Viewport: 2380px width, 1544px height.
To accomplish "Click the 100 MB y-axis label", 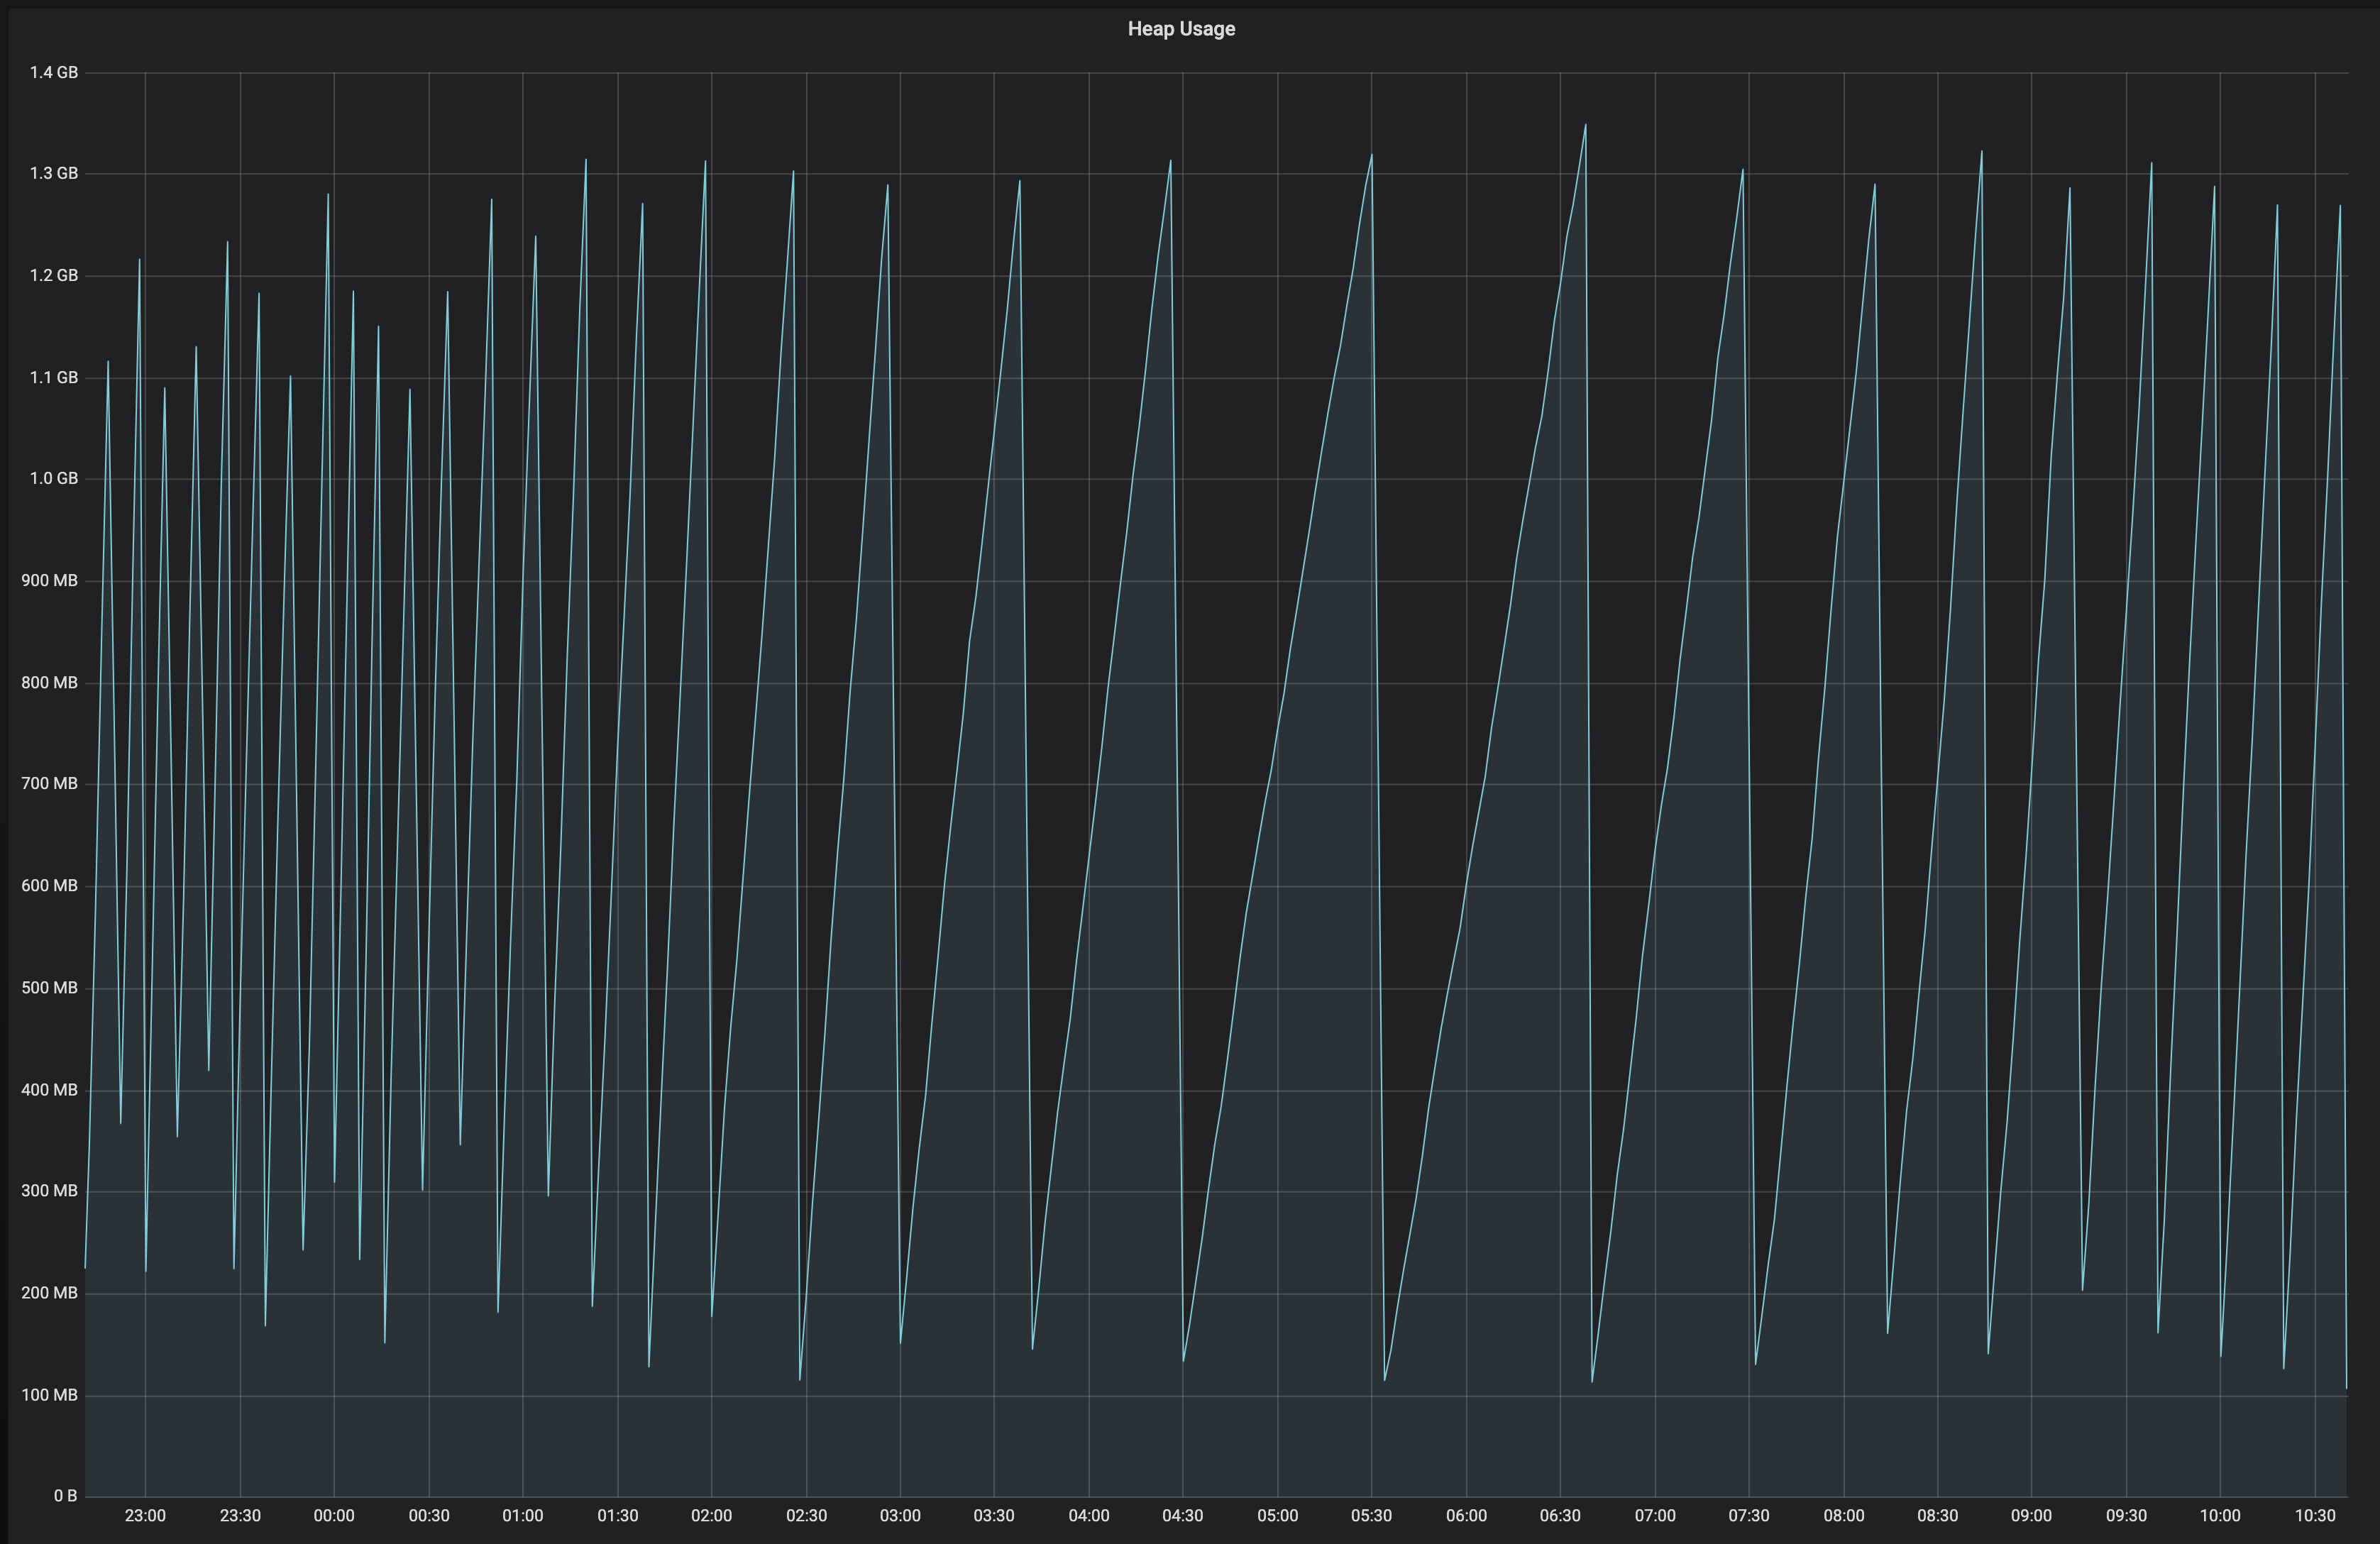I will click(49, 1395).
